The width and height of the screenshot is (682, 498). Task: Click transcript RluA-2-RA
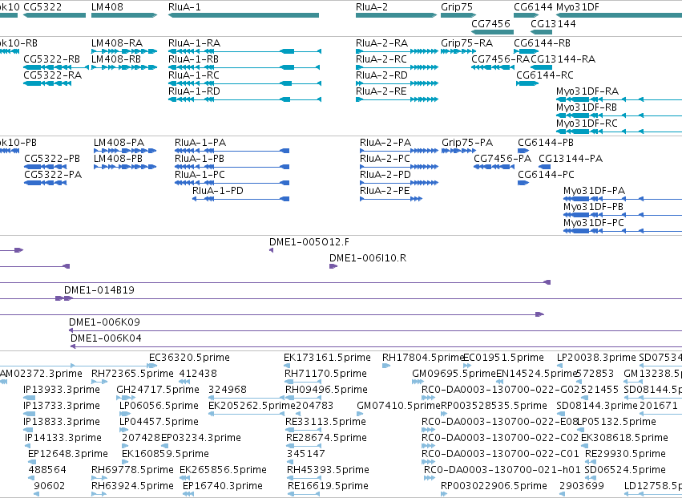(x=397, y=51)
